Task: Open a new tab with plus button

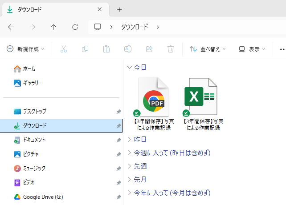Action: pyautogui.click(x=119, y=9)
